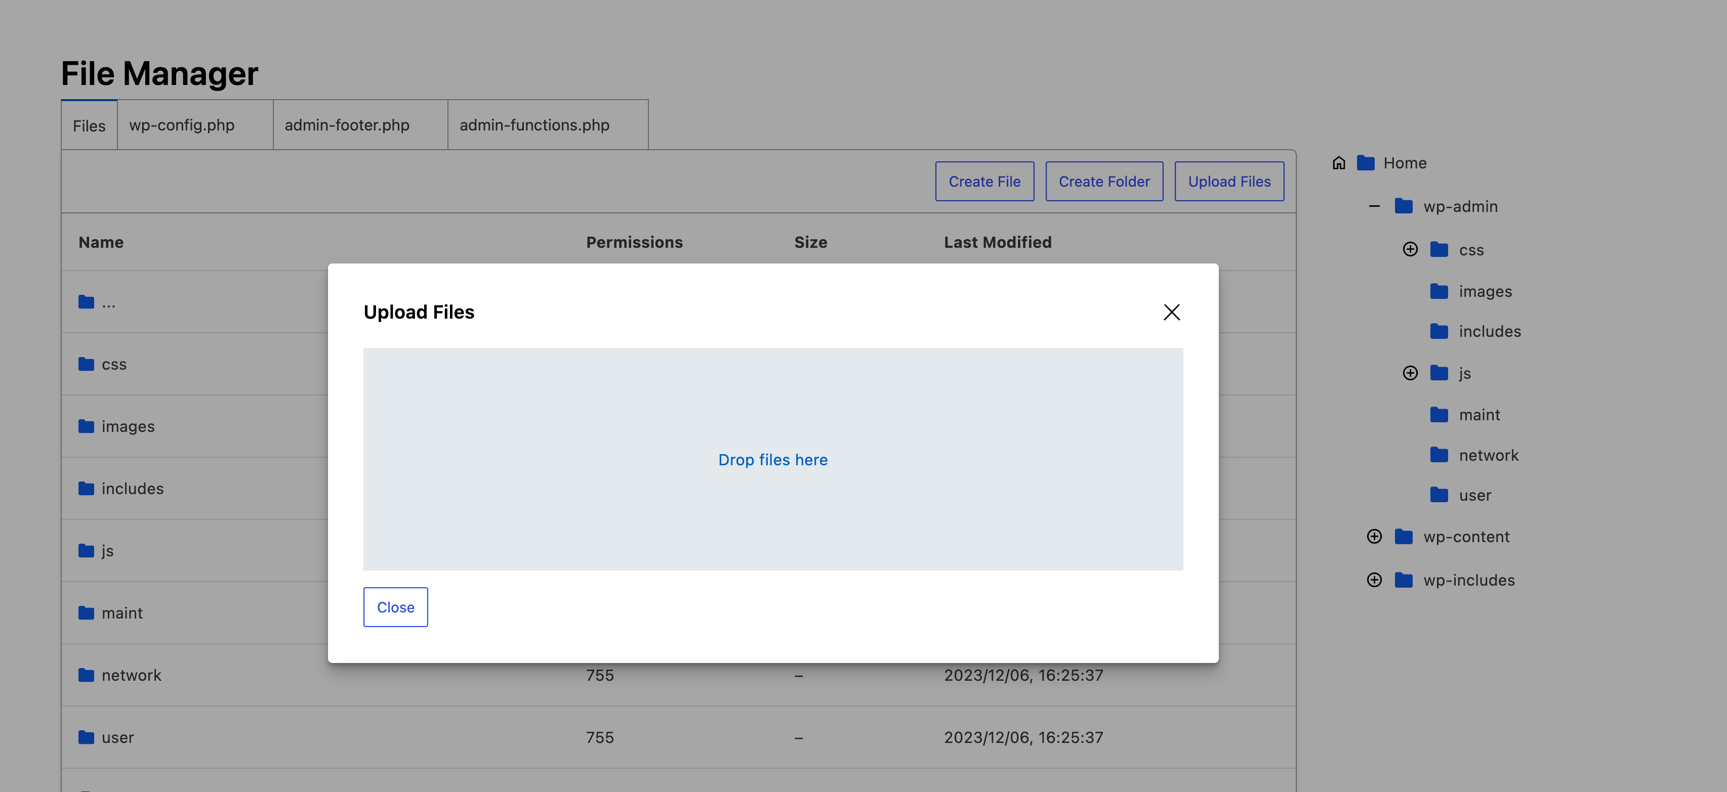The height and width of the screenshot is (792, 1727).
Task: Click the Create Folder icon button
Action: 1105,182
